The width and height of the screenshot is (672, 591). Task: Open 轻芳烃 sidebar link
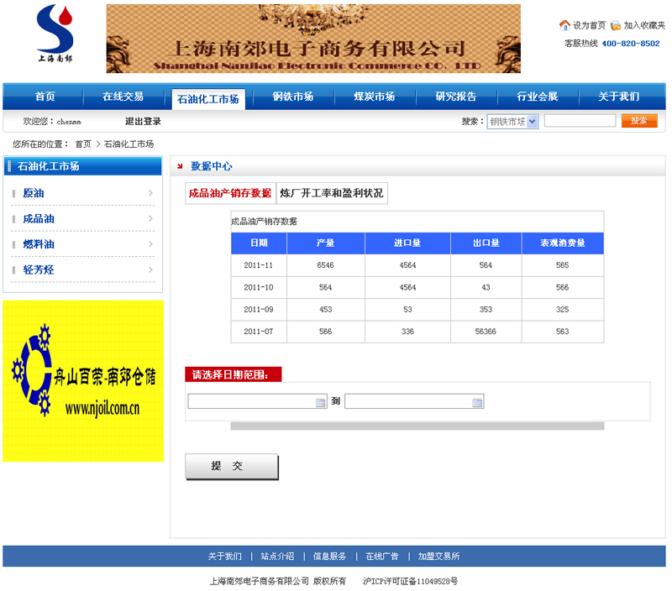pos(39,269)
